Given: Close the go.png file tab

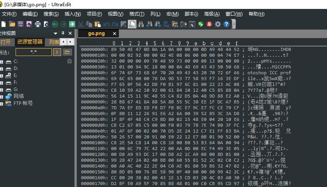Looking at the screenshot, I should [x=114, y=33].
